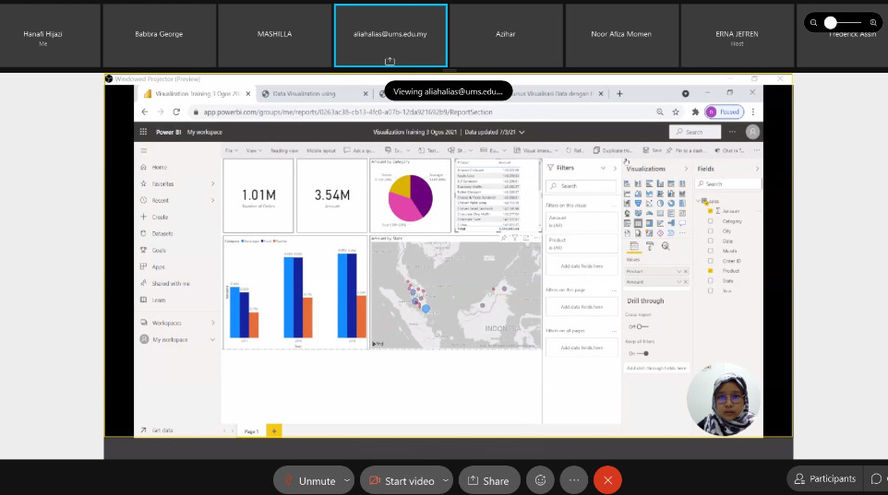The width and height of the screenshot is (888, 495).
Task: Open the more options ellipsis button
Action: click(x=574, y=480)
